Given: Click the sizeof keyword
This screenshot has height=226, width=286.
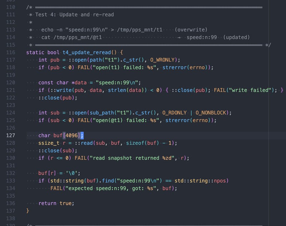Looking at the screenshot, I should [x=135, y=143].
